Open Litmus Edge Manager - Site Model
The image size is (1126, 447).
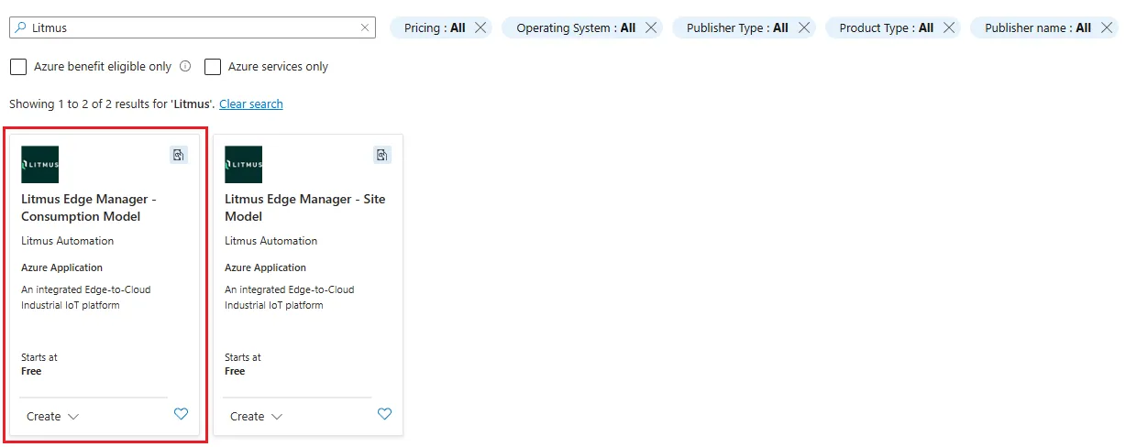pos(305,208)
